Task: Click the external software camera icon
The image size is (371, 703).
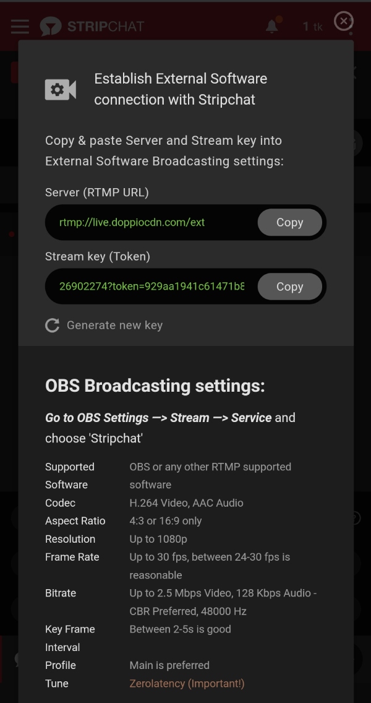Action: pos(59,89)
